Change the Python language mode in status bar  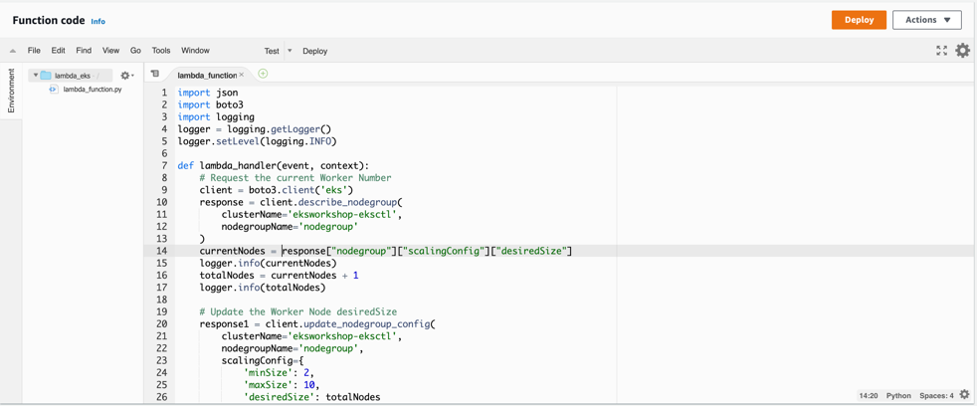click(898, 395)
